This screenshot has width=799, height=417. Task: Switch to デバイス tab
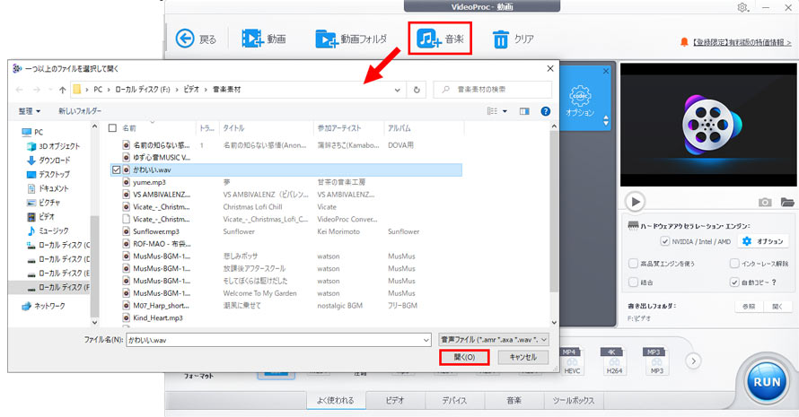[454, 400]
